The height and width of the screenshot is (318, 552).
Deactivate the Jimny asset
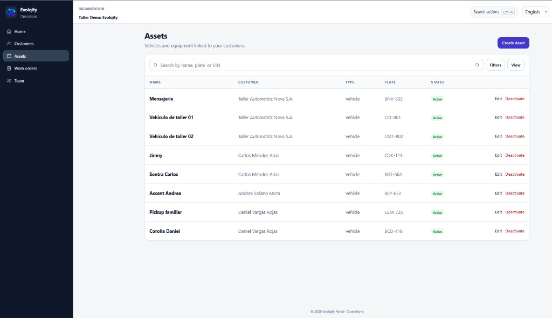pos(515,155)
